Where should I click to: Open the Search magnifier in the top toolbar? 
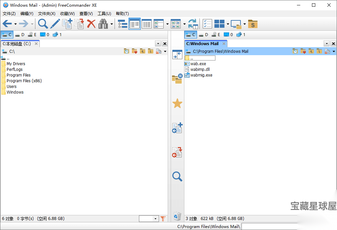(43, 24)
